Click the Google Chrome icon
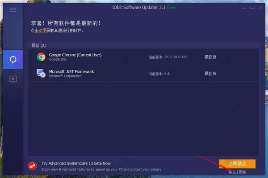268x178 pixels. (41, 57)
